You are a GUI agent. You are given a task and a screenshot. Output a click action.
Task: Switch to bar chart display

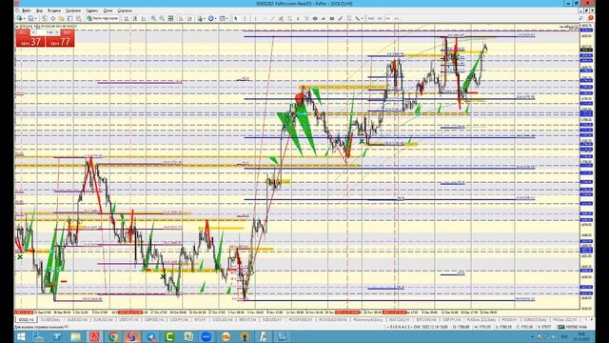[127, 18]
